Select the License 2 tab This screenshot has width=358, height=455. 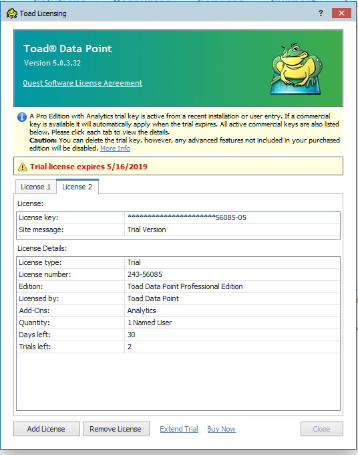(77, 187)
